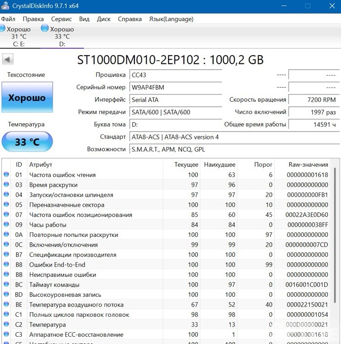Click the Наихудшее column header
The height and width of the screenshot is (344, 341).
click(219, 164)
